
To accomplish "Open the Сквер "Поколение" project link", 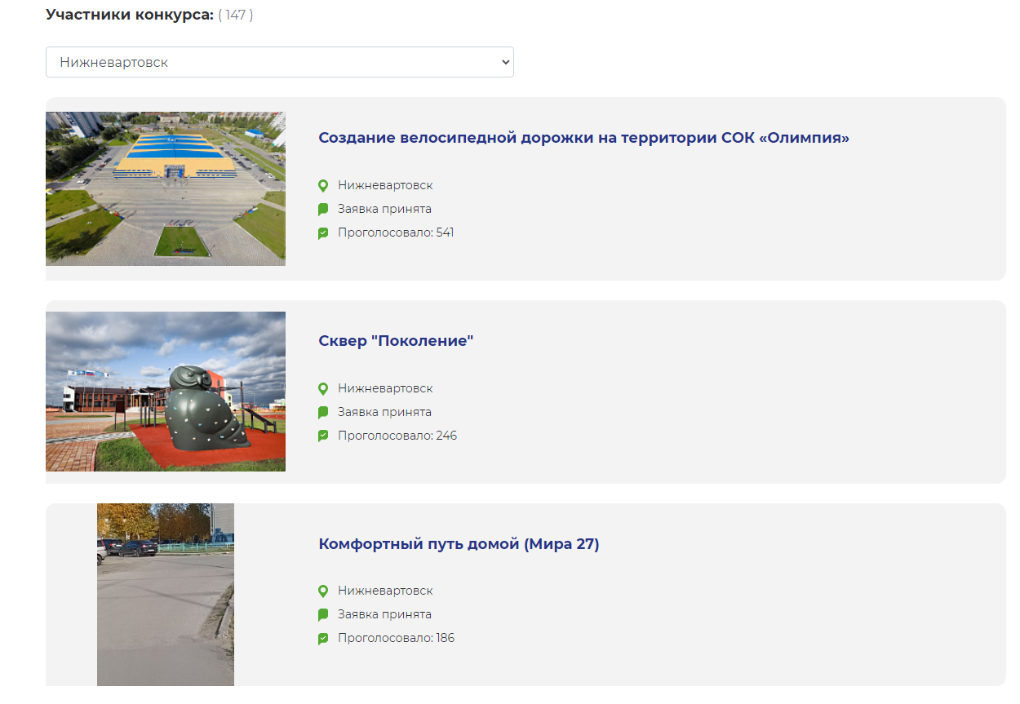I will pos(396,341).
